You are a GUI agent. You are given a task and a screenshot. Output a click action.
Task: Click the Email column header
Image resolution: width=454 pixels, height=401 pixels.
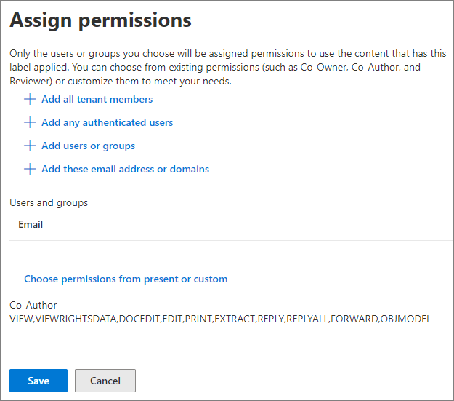coord(31,225)
